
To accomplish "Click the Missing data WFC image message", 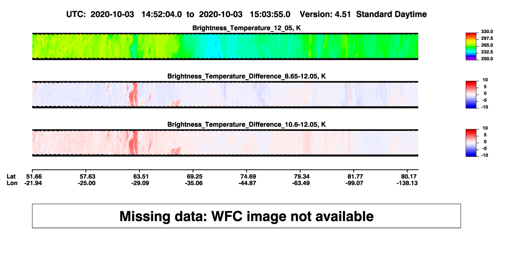I will coord(247,216).
